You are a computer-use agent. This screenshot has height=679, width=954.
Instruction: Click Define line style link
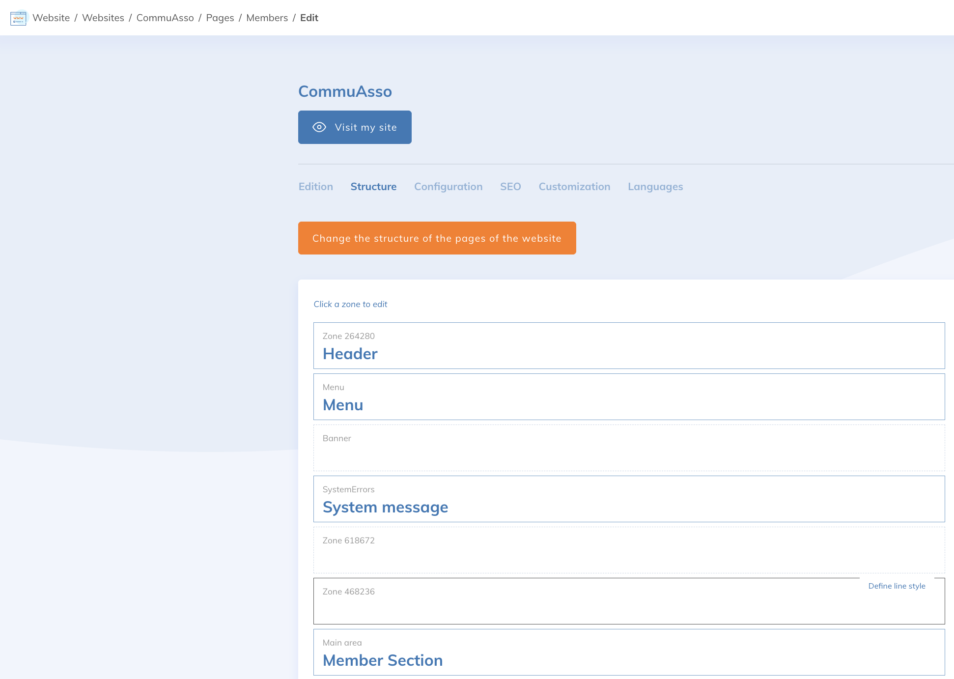896,586
